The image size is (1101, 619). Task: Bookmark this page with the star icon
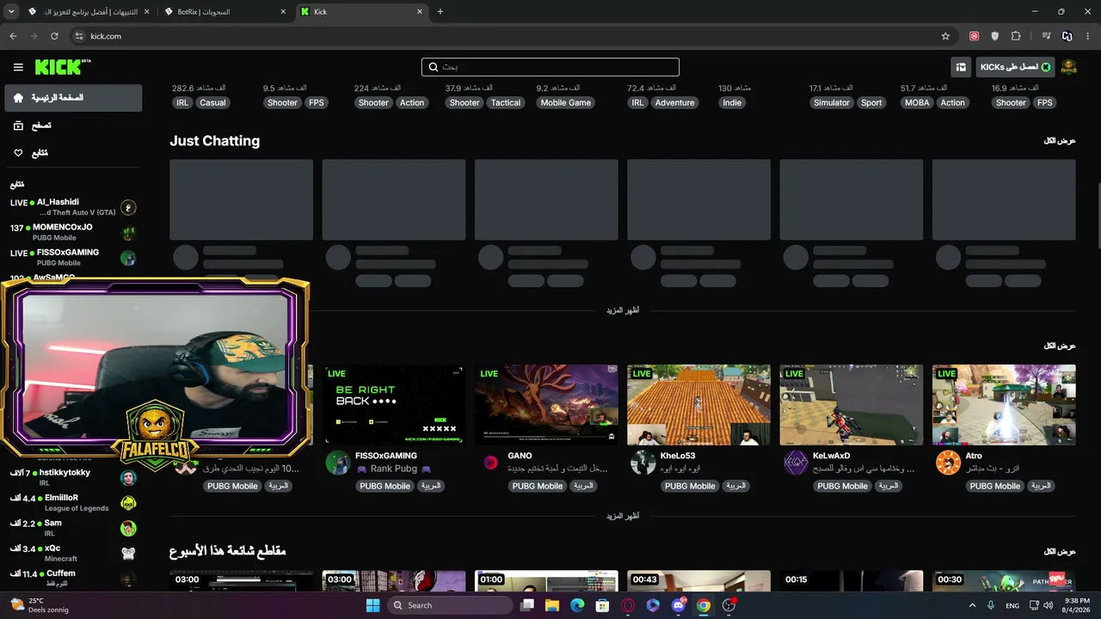[x=945, y=36]
